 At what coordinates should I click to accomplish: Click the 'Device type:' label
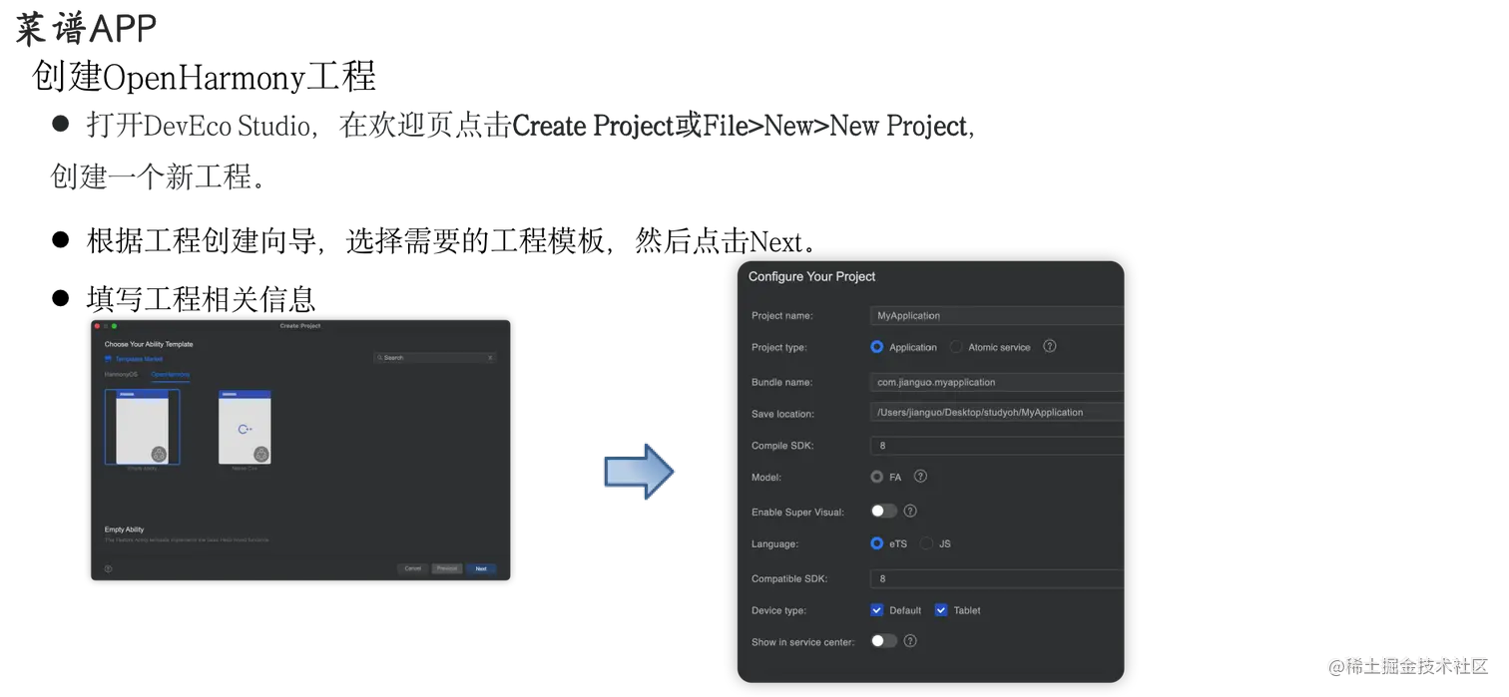[x=778, y=610]
